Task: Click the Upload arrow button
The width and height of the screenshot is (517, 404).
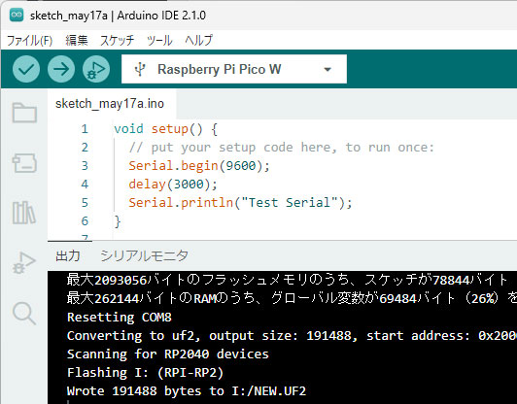Action: (61, 69)
